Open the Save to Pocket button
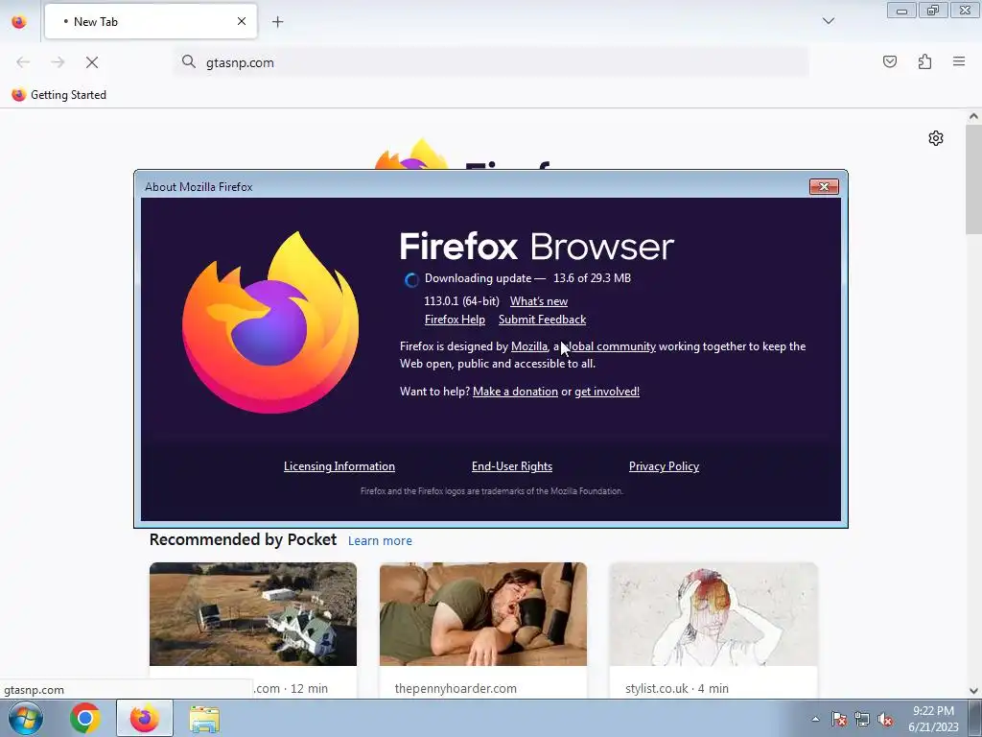Image resolution: width=982 pixels, height=737 pixels. pyautogui.click(x=889, y=61)
